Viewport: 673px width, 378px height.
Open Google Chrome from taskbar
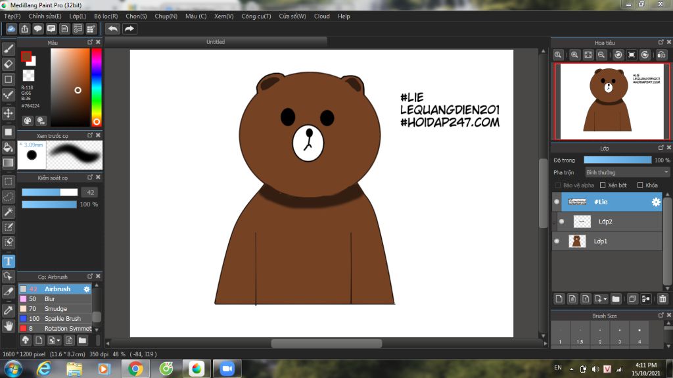click(x=135, y=369)
